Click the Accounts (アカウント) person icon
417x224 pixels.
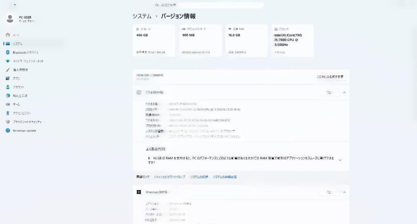[8, 87]
